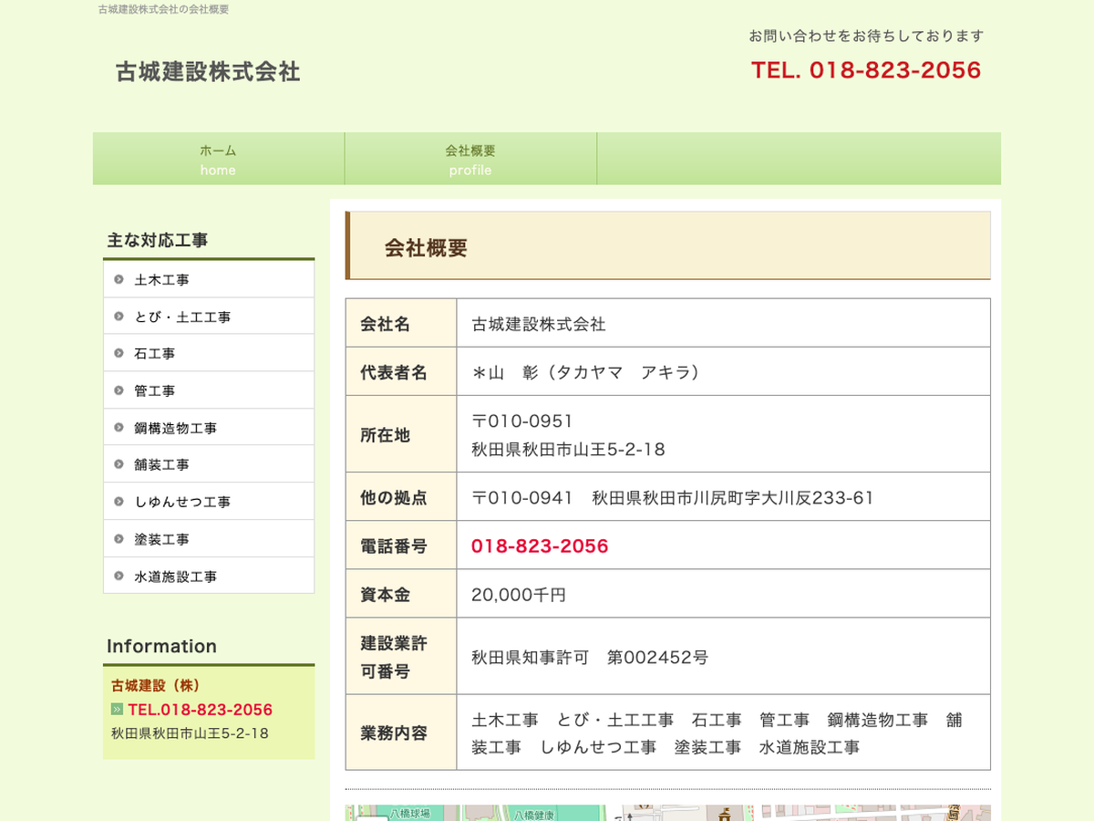1094x821 pixels.
Task: Select とび・土工工事 in sidebar list
Action: pos(182,317)
